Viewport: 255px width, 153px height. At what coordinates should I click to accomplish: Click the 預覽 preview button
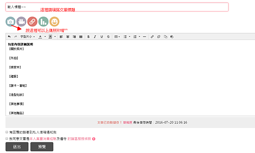[42, 147]
